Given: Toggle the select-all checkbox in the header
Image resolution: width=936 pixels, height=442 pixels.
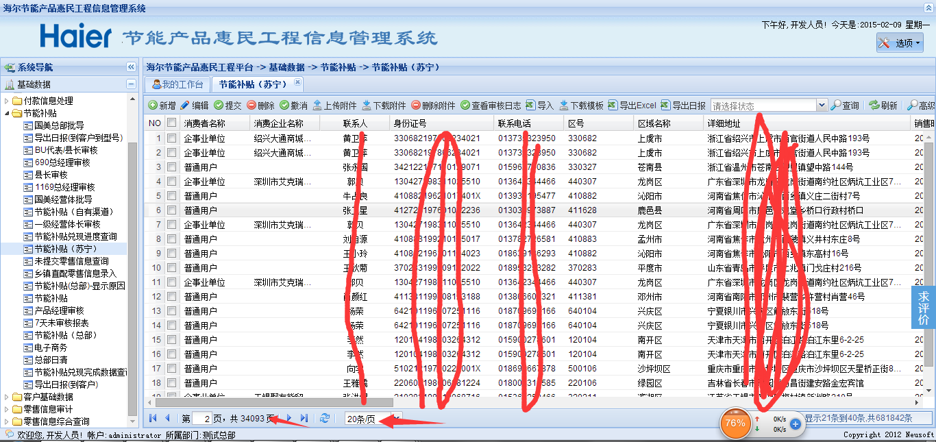Looking at the screenshot, I should click(x=171, y=123).
